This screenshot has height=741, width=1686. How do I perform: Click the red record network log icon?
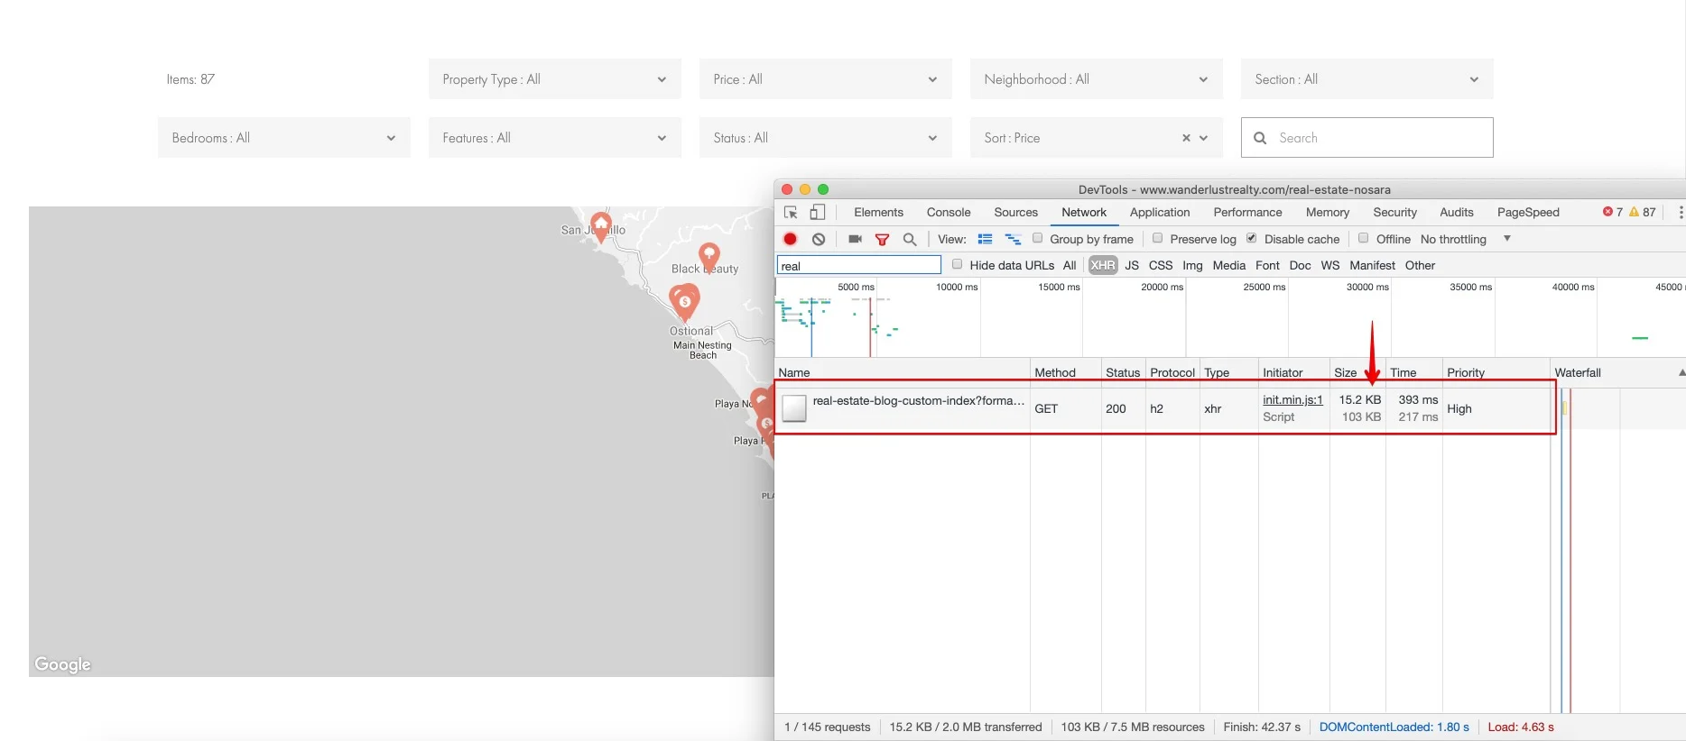791,239
